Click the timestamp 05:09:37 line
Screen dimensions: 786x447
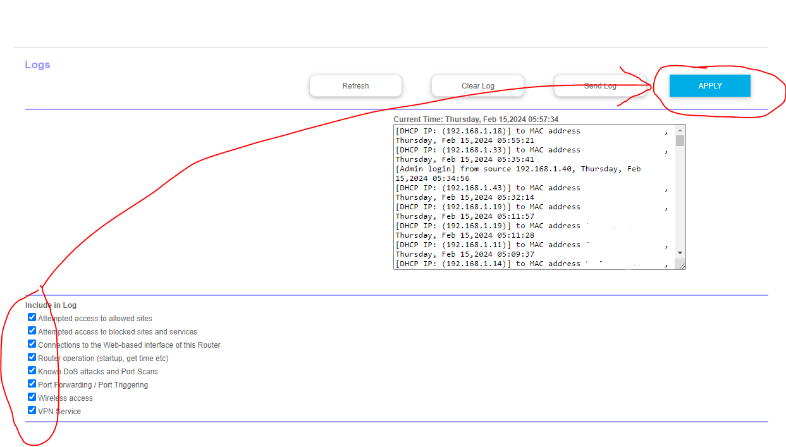tap(465, 254)
